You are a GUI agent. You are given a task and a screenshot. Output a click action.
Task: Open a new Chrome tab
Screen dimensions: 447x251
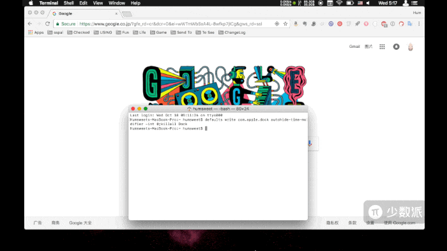[x=127, y=14]
